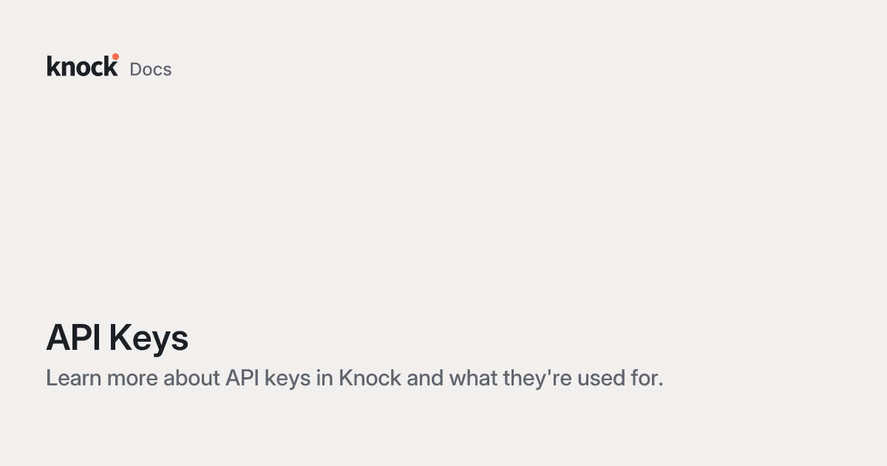Click the lowercase keys word in subtitle
The image size is (887, 466).
tap(286, 379)
